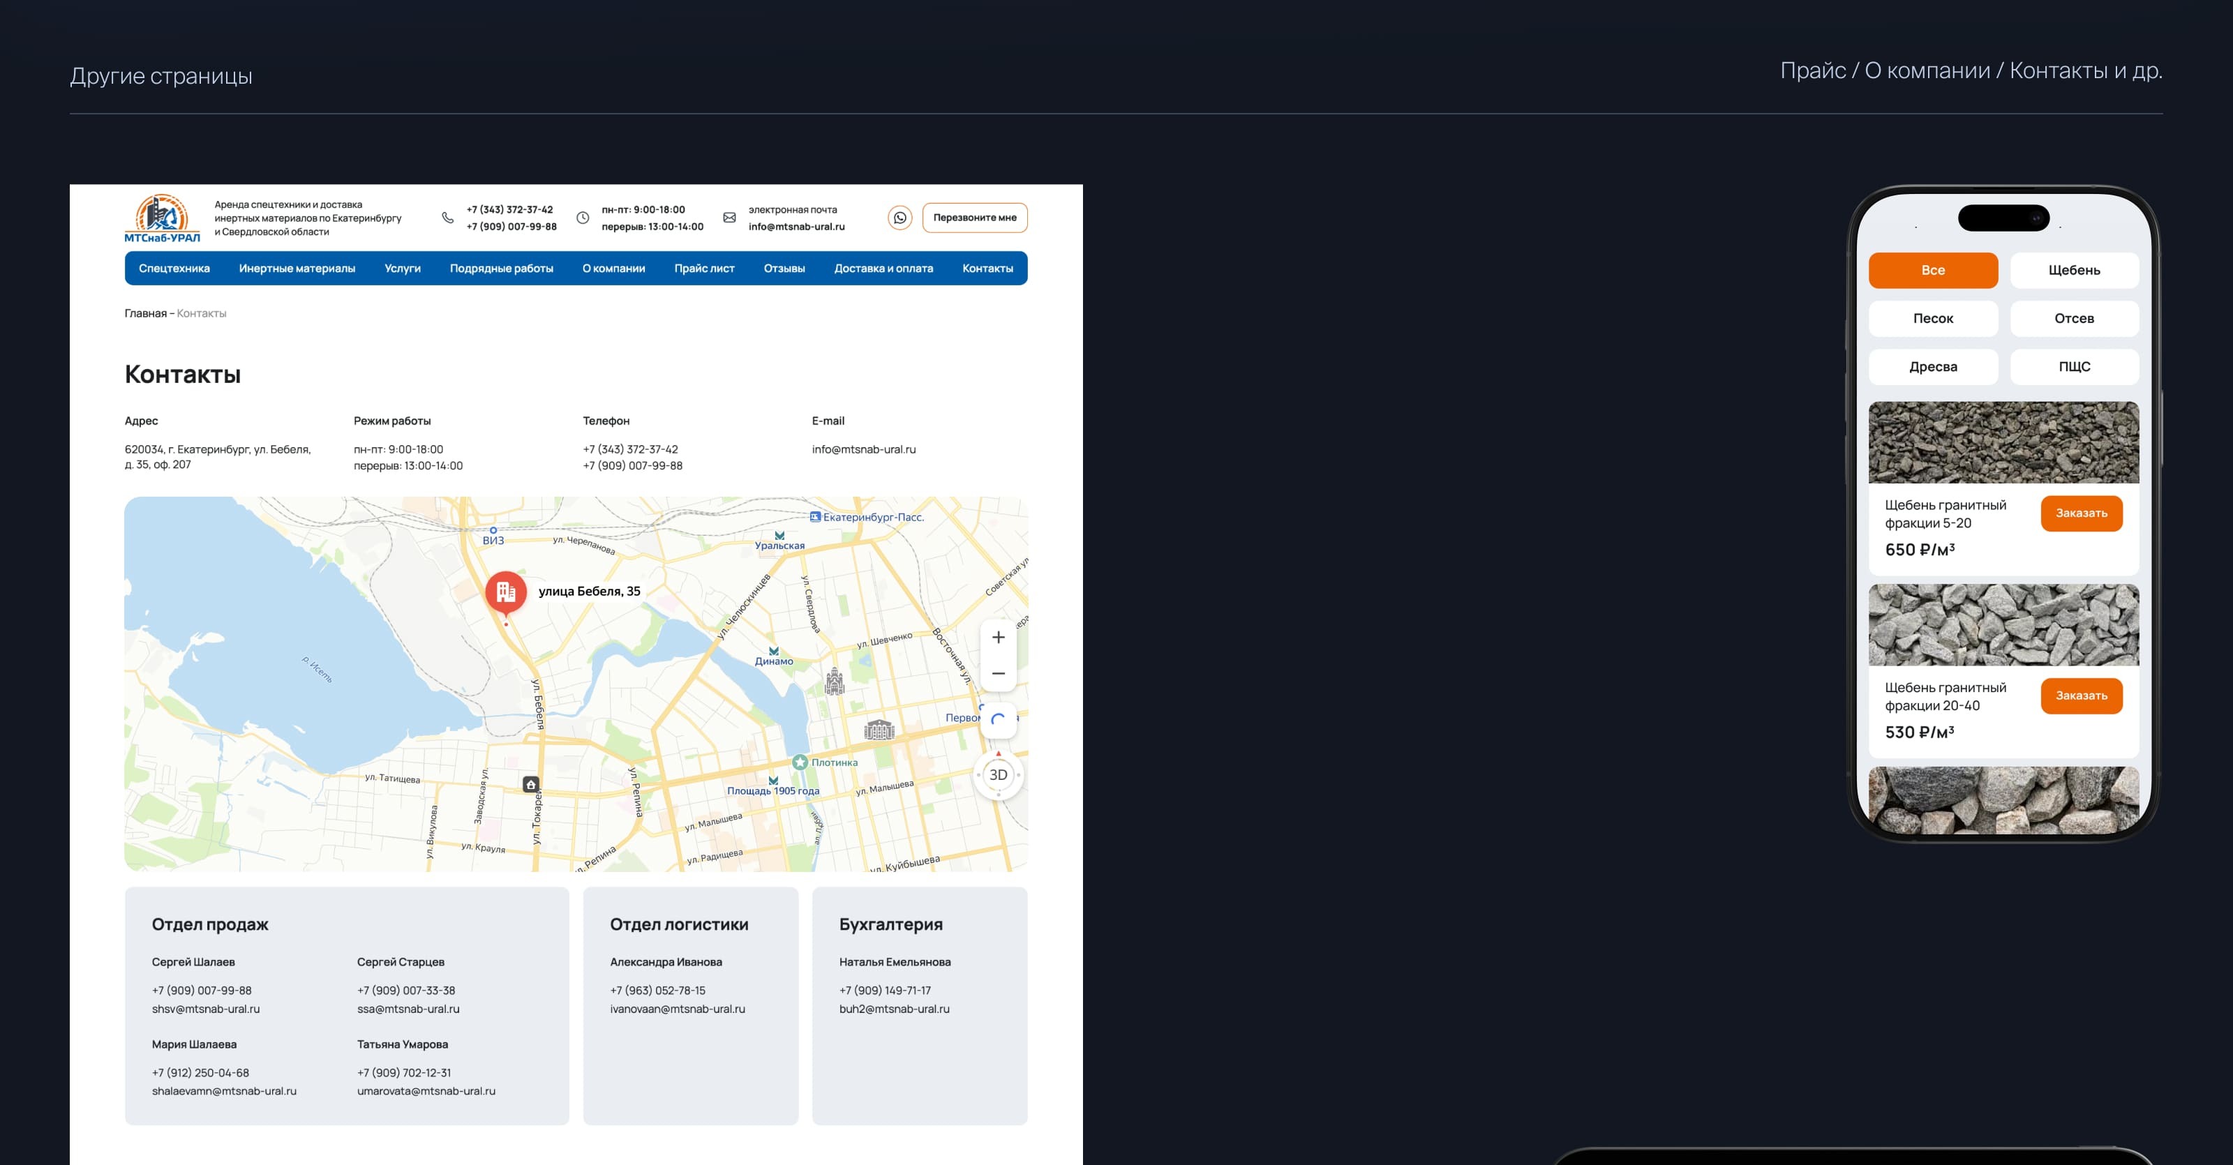Zoom in on the map

point(998,637)
